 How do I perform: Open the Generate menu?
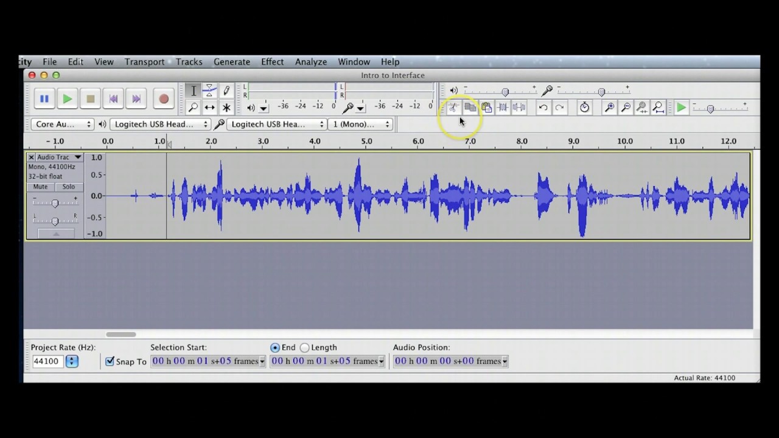coord(231,61)
